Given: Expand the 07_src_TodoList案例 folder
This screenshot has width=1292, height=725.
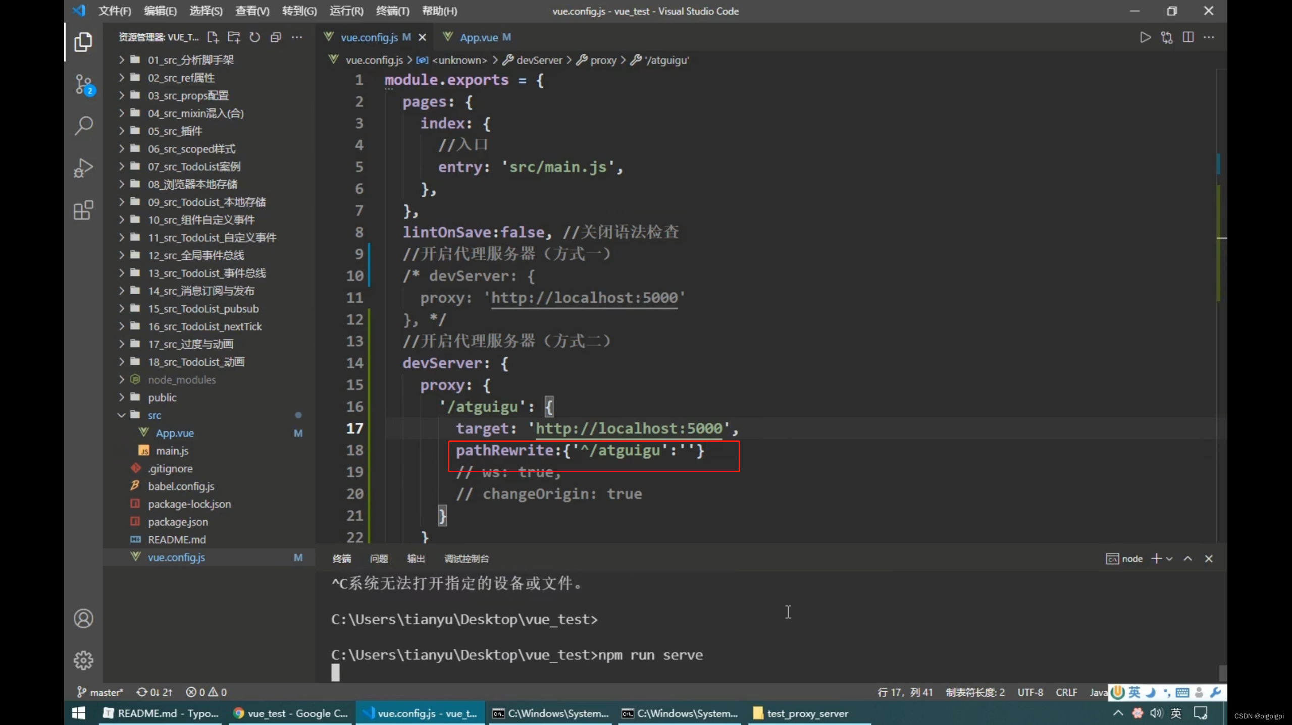Looking at the screenshot, I should (210, 166).
